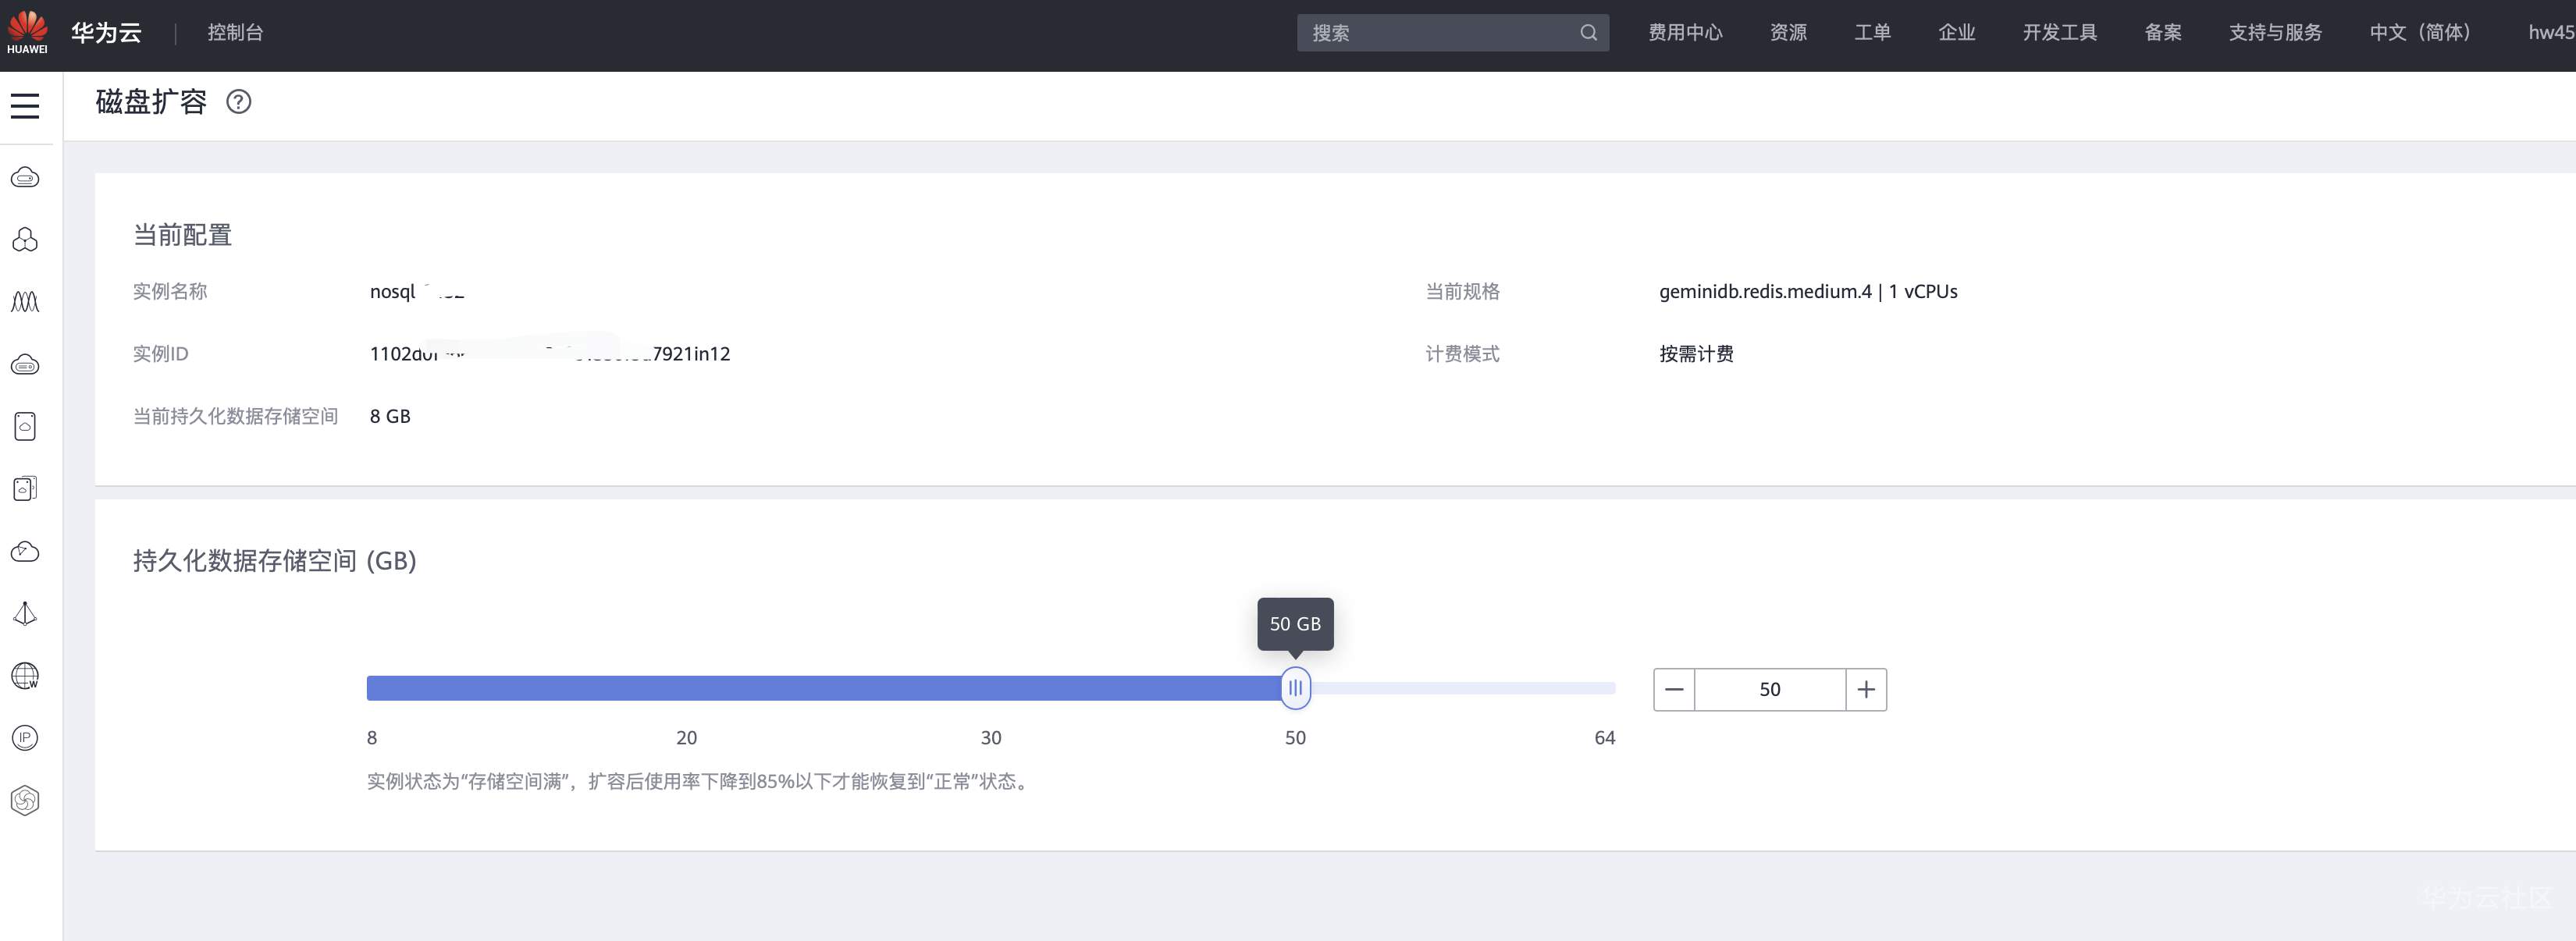The height and width of the screenshot is (941, 2576).
Task: Open the sidebar three-hexagon cluster icon
Action: click(x=25, y=240)
